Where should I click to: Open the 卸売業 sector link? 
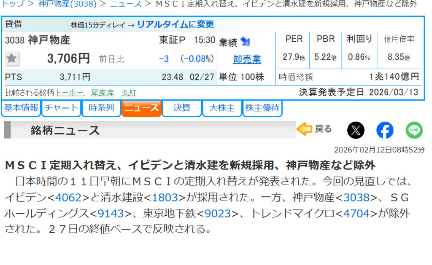[247, 59]
